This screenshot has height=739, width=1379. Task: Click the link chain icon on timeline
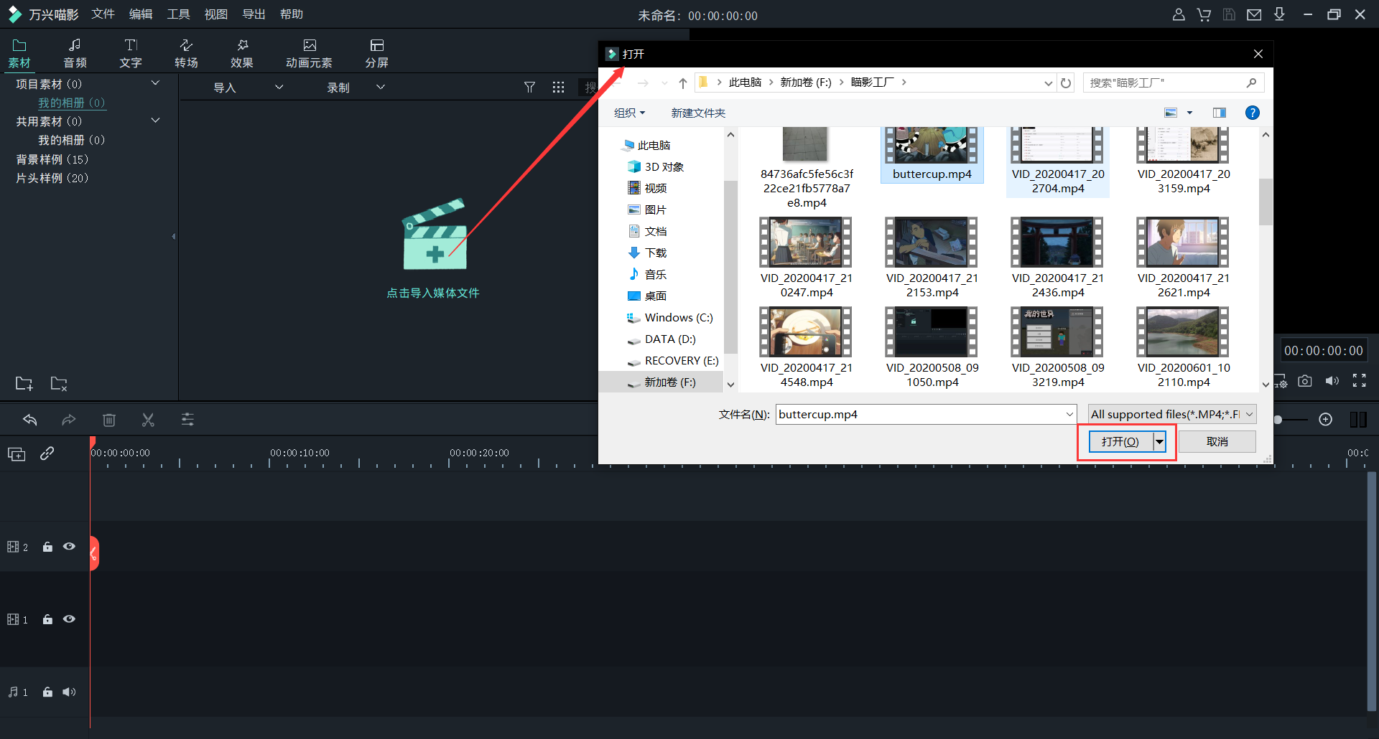point(47,453)
